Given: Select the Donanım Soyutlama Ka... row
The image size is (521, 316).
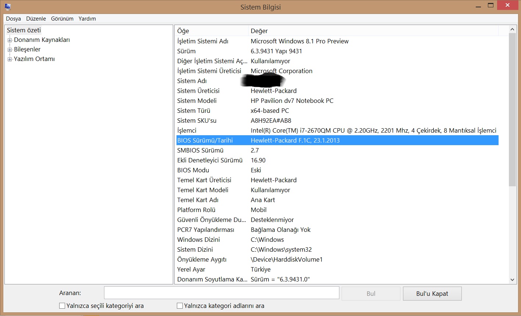Looking at the screenshot, I should point(338,279).
